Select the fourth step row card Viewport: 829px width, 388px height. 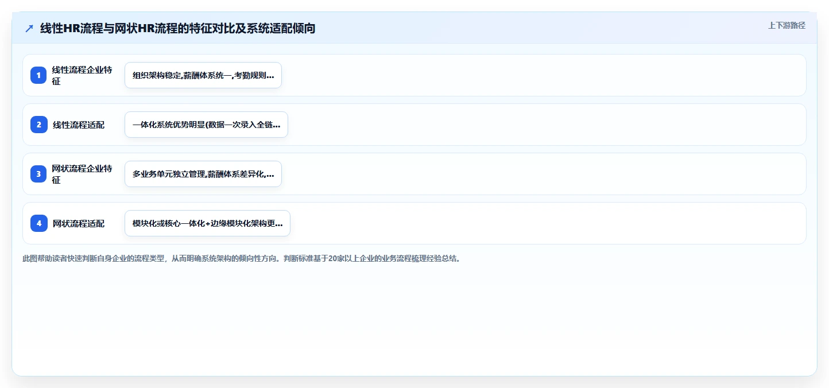click(x=414, y=223)
